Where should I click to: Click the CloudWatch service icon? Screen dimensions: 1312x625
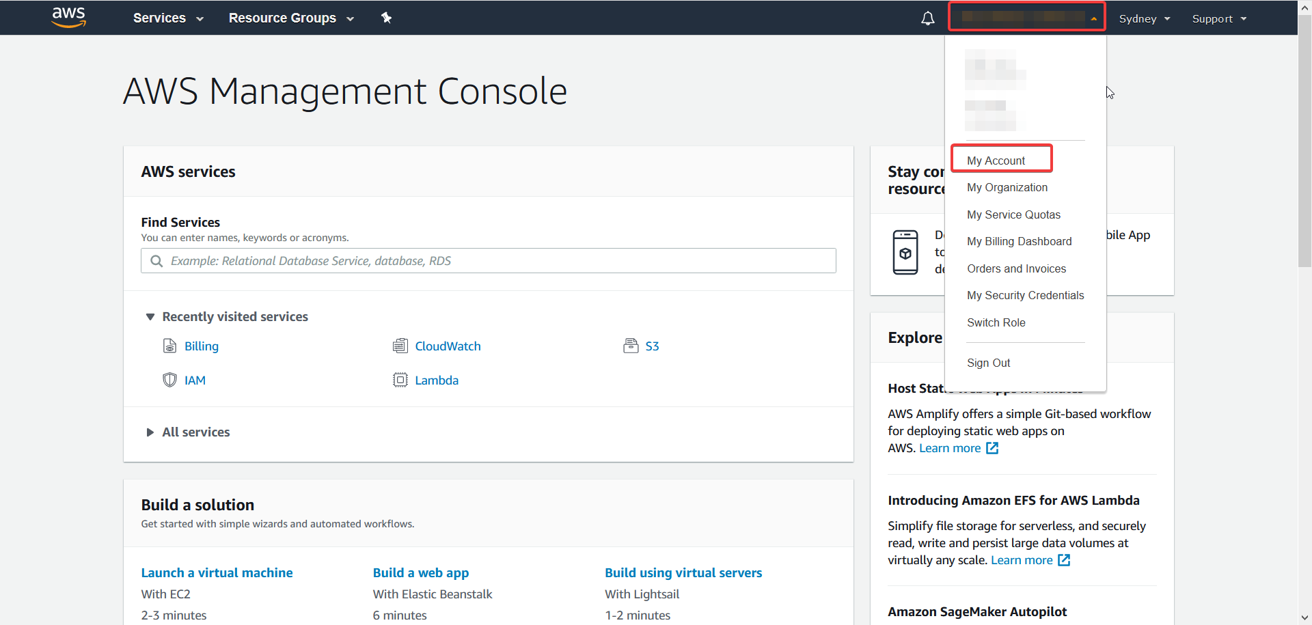(x=400, y=346)
